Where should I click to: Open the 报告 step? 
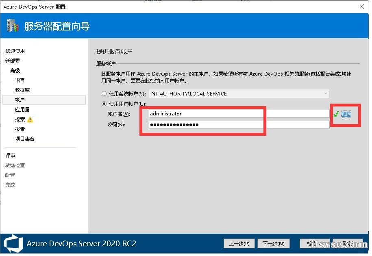click(20, 129)
